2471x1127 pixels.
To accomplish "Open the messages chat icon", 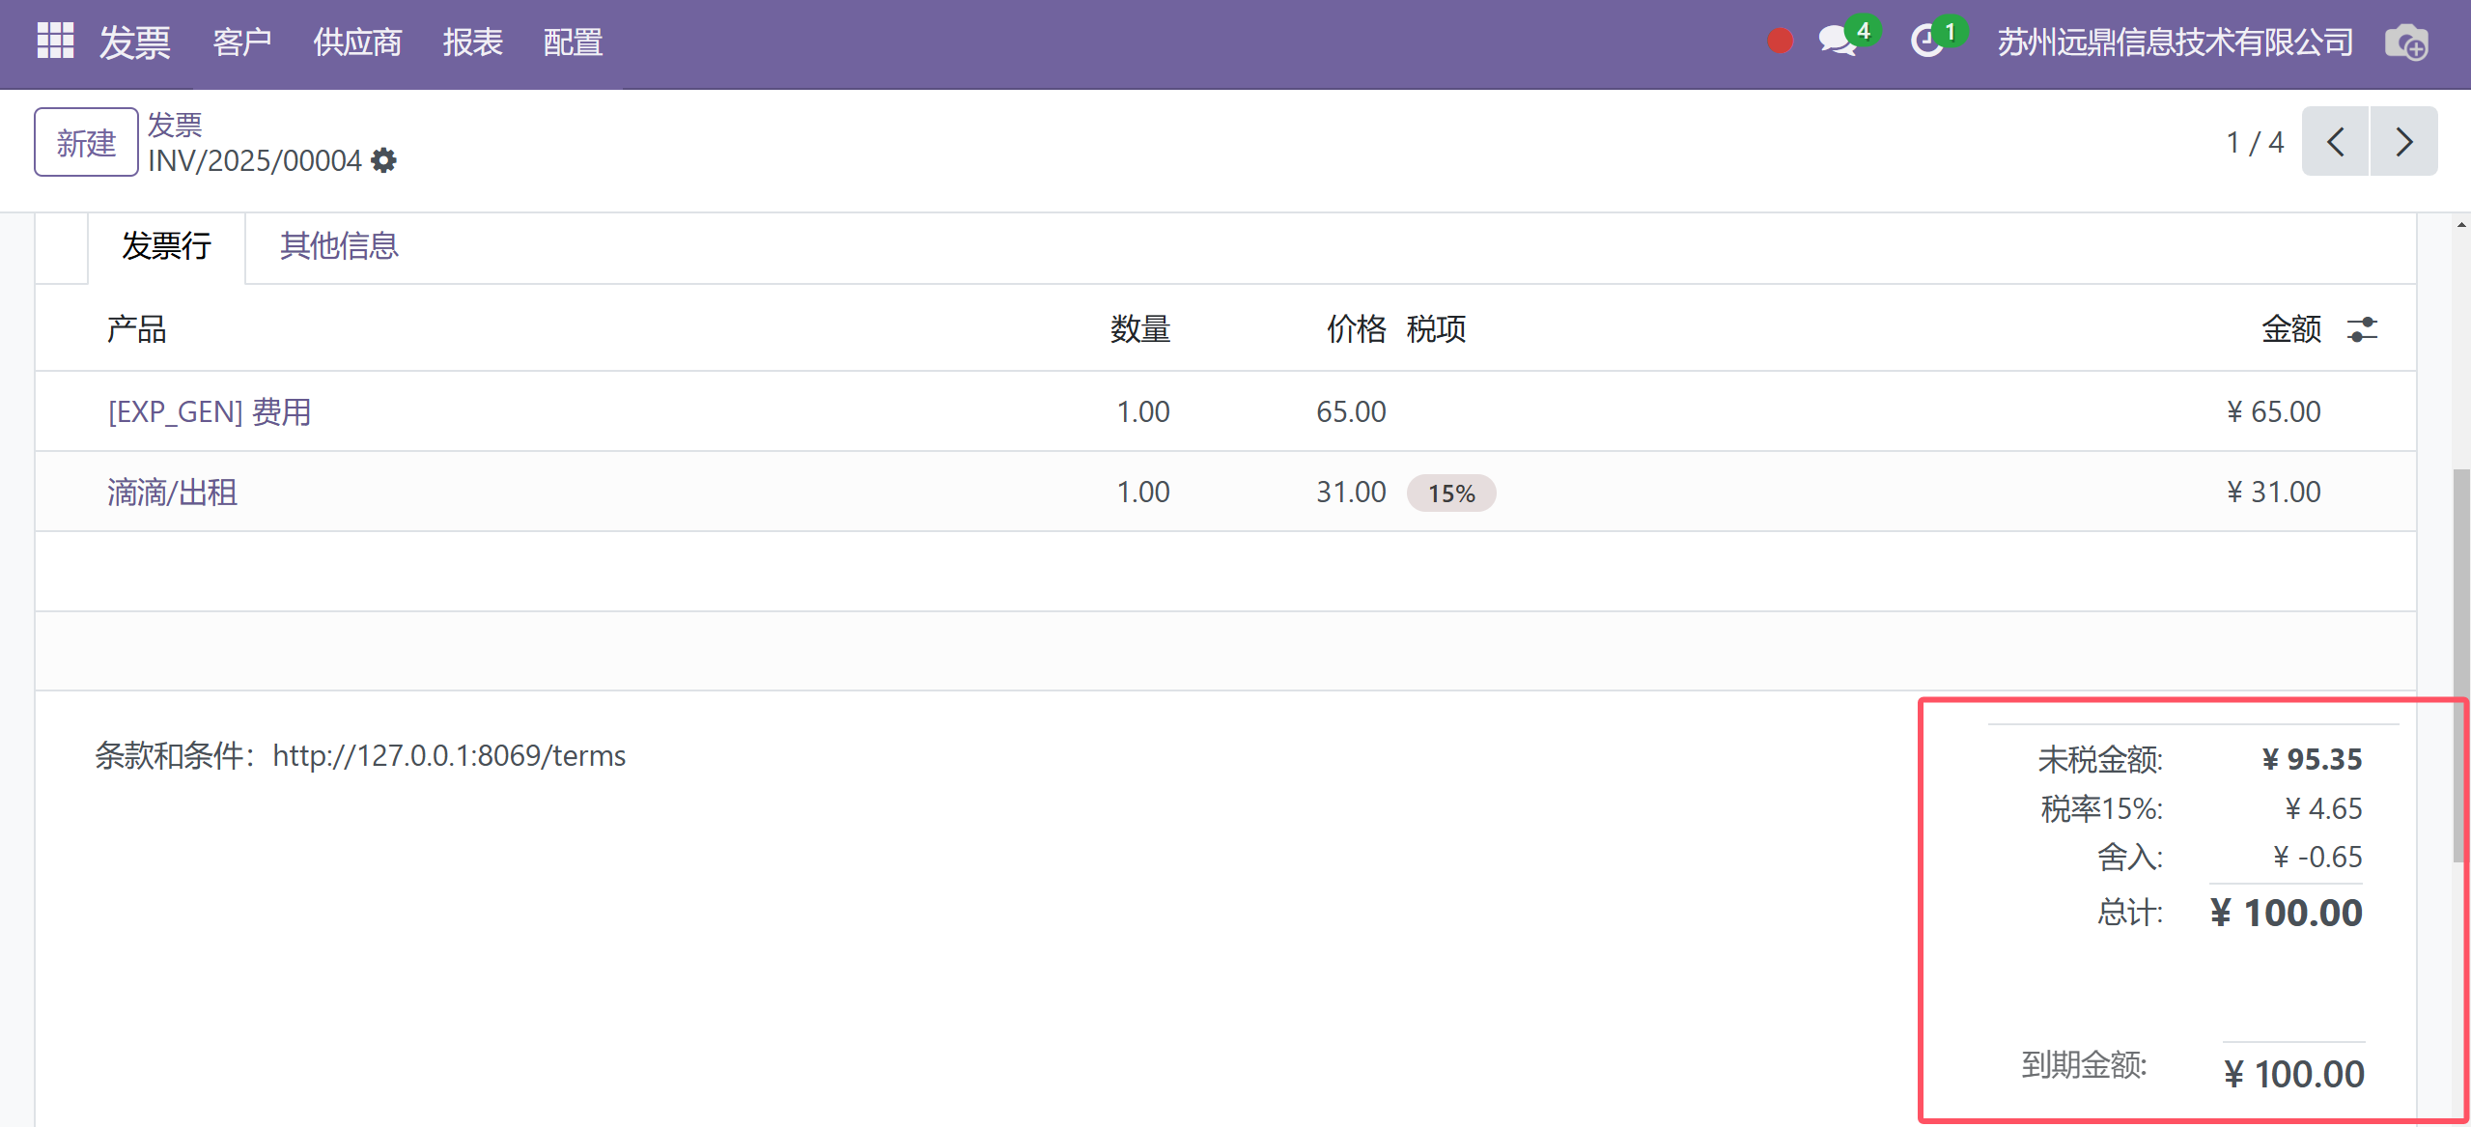I will (1837, 42).
